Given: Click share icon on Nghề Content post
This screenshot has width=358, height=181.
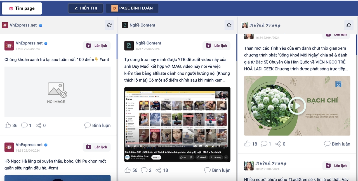Looking at the screenshot, I should coord(158,170).
